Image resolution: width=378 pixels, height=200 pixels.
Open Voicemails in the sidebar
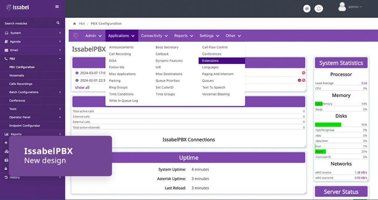coord(17,76)
